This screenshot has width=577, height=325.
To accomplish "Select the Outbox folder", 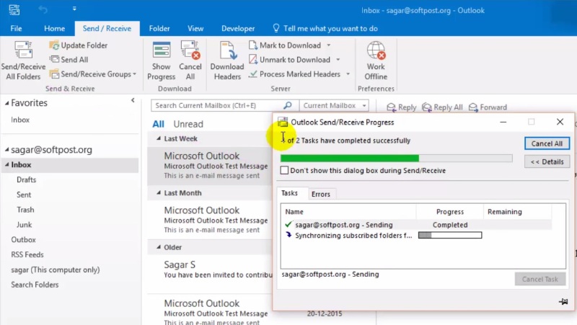I will 23,240.
